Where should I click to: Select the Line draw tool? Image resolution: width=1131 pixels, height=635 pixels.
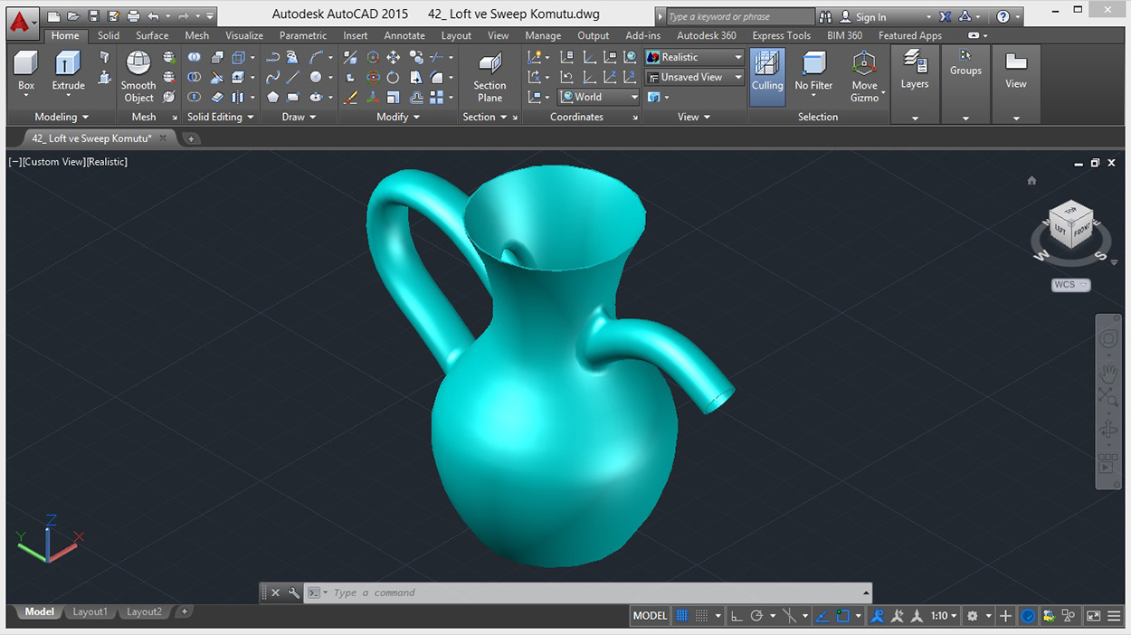pos(292,77)
